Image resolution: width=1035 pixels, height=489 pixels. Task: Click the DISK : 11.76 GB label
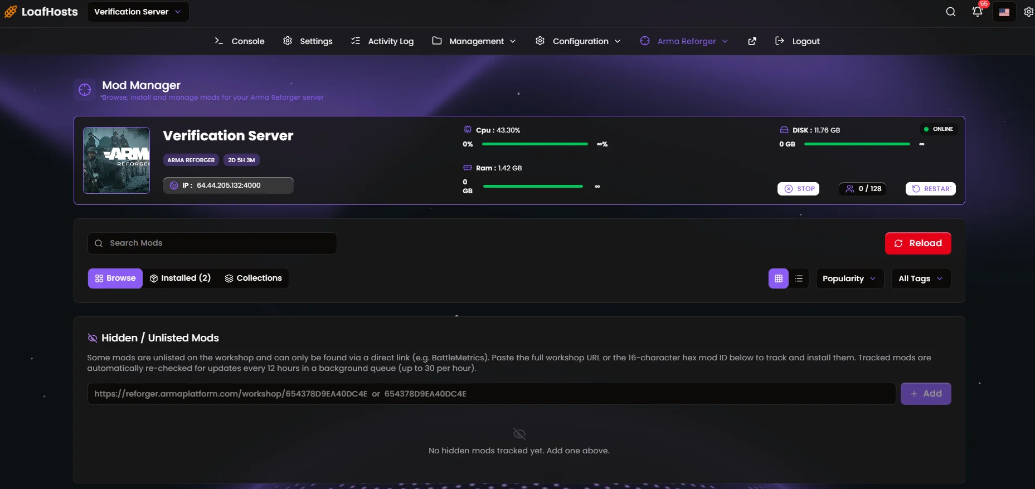click(x=816, y=130)
